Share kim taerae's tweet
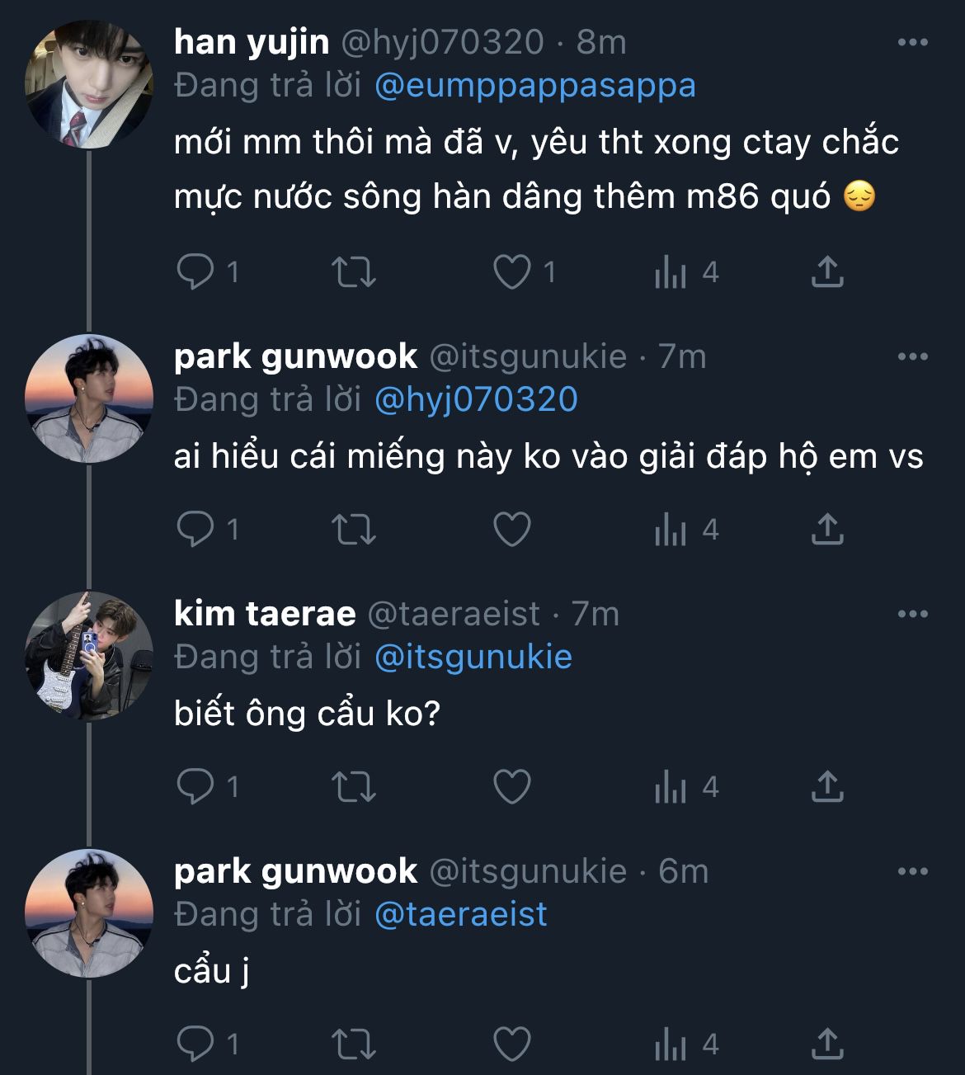The image size is (965, 1075). pyautogui.click(x=827, y=786)
